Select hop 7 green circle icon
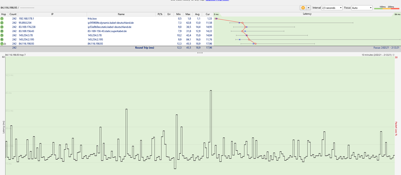Viewport: 401px width, 175px height. [x=2, y=44]
